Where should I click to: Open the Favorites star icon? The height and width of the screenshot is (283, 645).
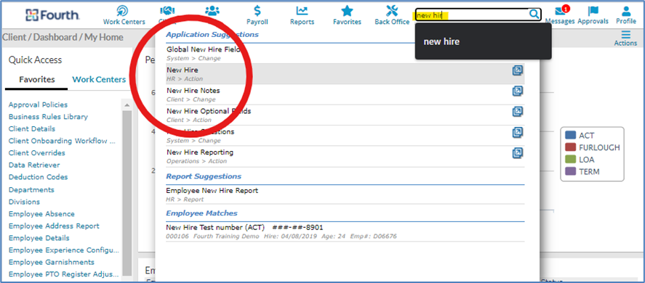pyautogui.click(x=347, y=11)
